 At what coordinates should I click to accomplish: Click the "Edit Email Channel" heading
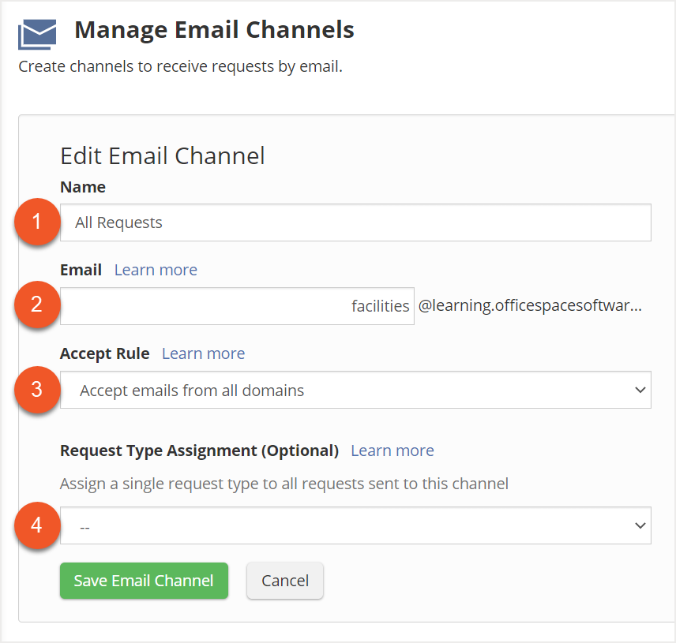[162, 155]
